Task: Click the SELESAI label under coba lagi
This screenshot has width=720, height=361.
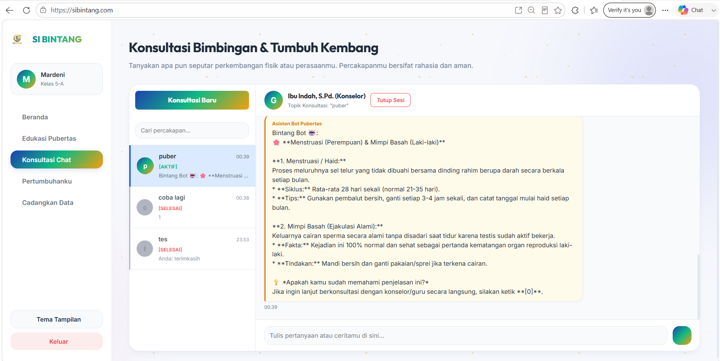Action: tap(170, 208)
